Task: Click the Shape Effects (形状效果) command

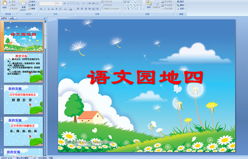Action: [167, 8]
